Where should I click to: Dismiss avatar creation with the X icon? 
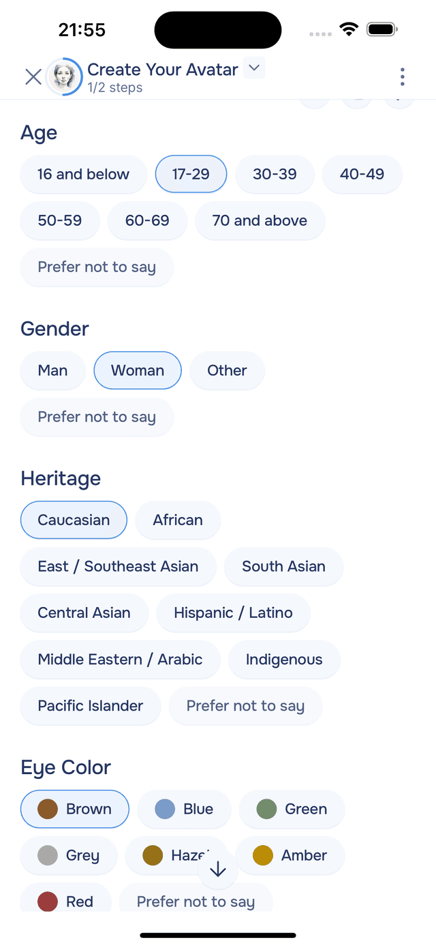pyautogui.click(x=33, y=77)
